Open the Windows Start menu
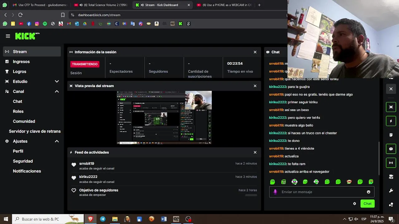399x224 pixels. click(6, 219)
